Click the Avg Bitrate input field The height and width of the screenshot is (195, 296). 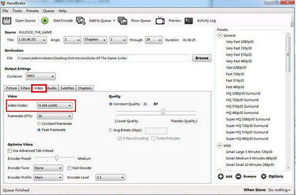(156, 130)
